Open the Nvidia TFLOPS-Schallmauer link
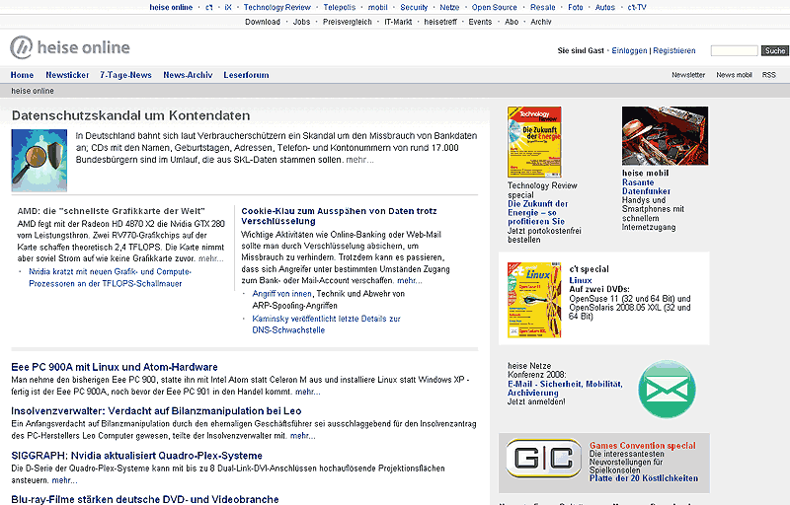 point(110,277)
